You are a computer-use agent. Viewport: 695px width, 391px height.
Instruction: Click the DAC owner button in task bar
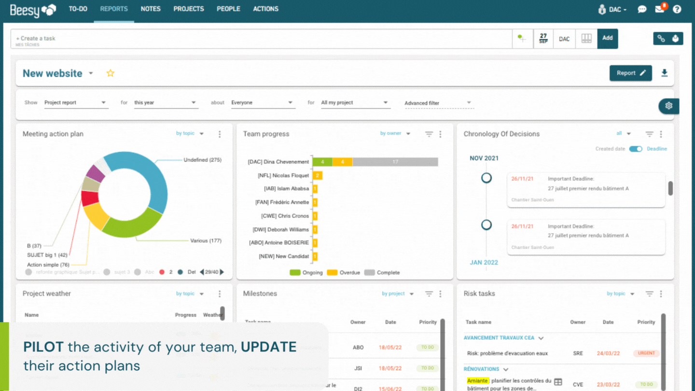(x=564, y=39)
